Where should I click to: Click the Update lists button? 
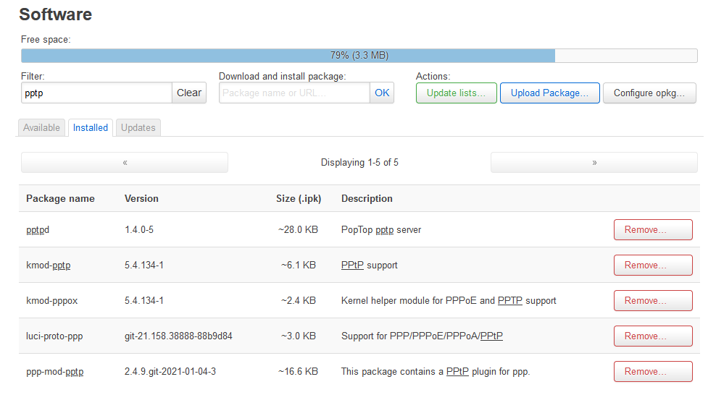[456, 93]
